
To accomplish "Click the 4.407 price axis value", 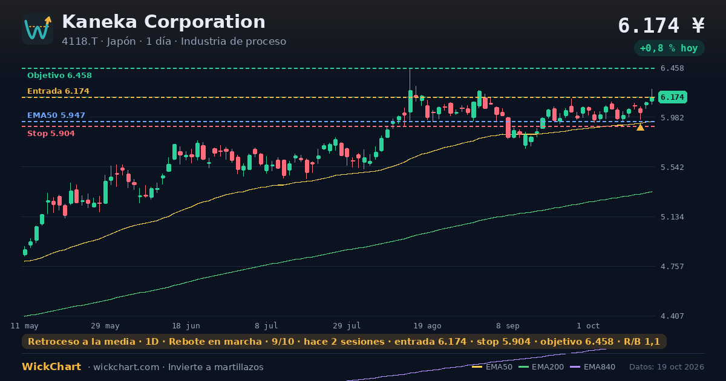I will click(x=672, y=316).
